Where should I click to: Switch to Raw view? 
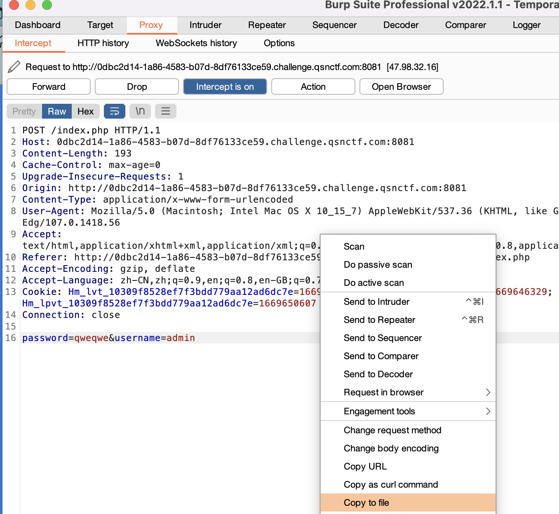pos(57,111)
